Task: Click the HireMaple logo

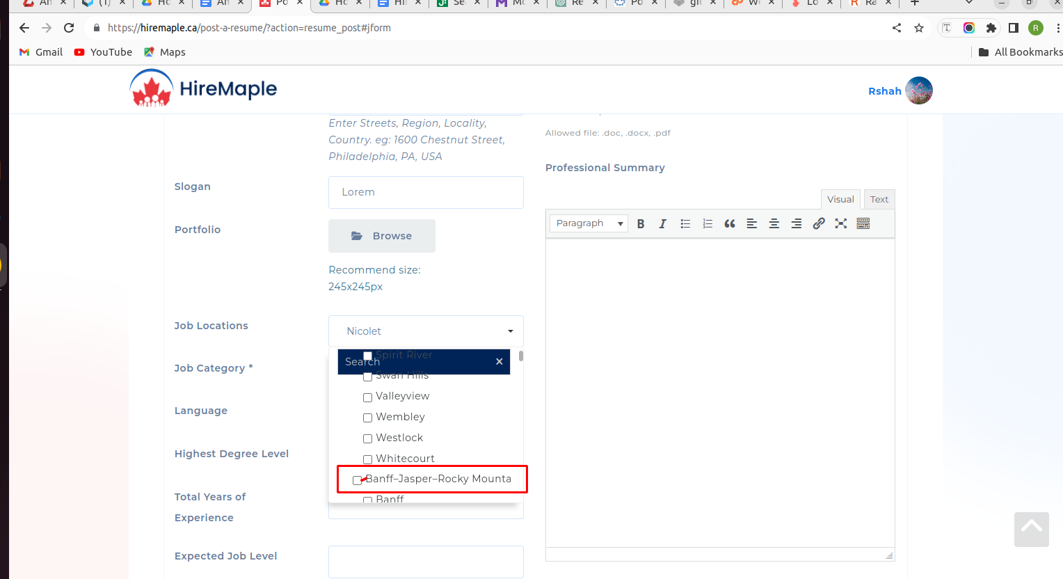Action: pos(203,88)
